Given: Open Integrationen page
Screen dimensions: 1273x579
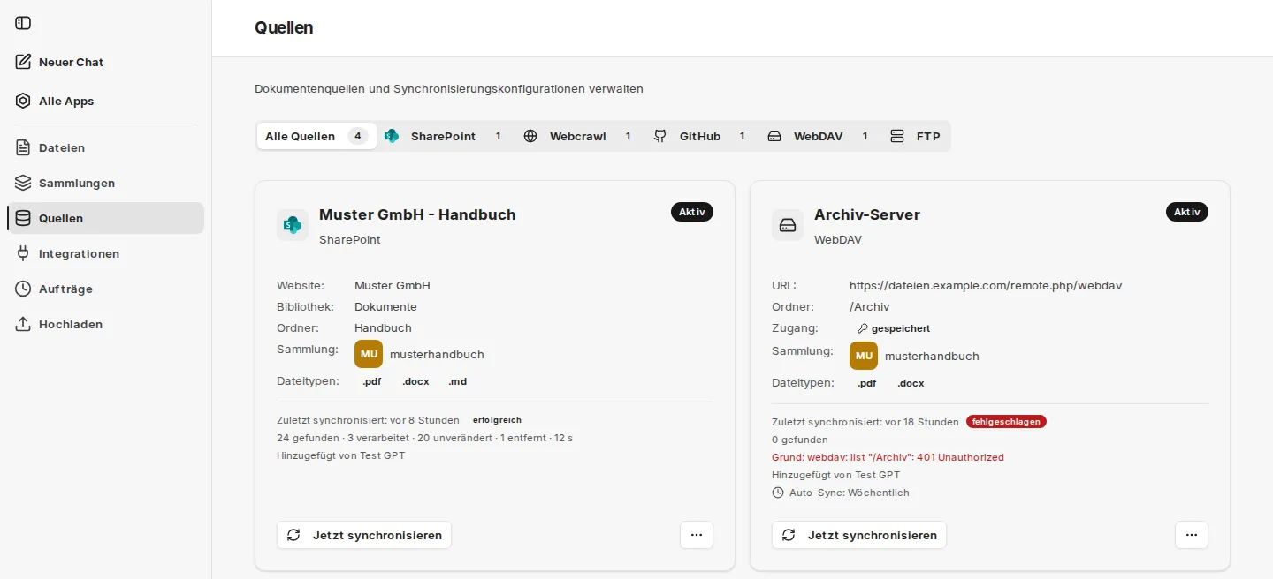Looking at the screenshot, I should (x=105, y=253).
